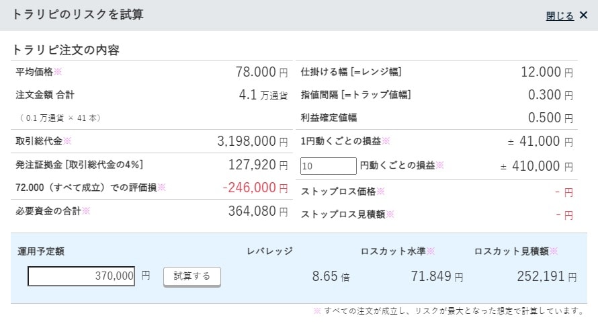Click the asterisk after the input-box 円動くごとの損益
The width and height of the screenshot is (598, 326).
[439, 165]
